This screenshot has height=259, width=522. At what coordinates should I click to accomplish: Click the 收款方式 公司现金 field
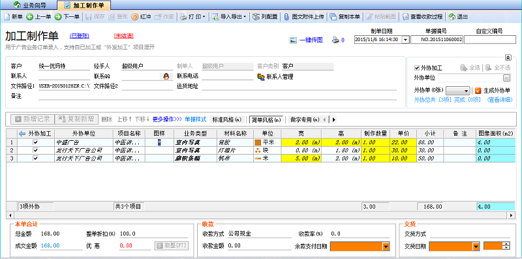point(260,234)
